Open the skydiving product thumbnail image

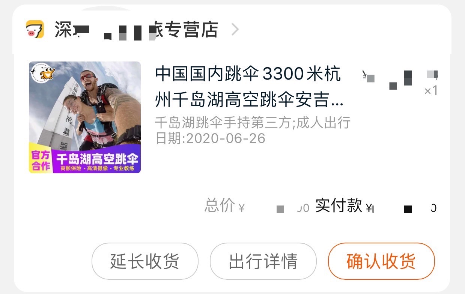coord(85,117)
